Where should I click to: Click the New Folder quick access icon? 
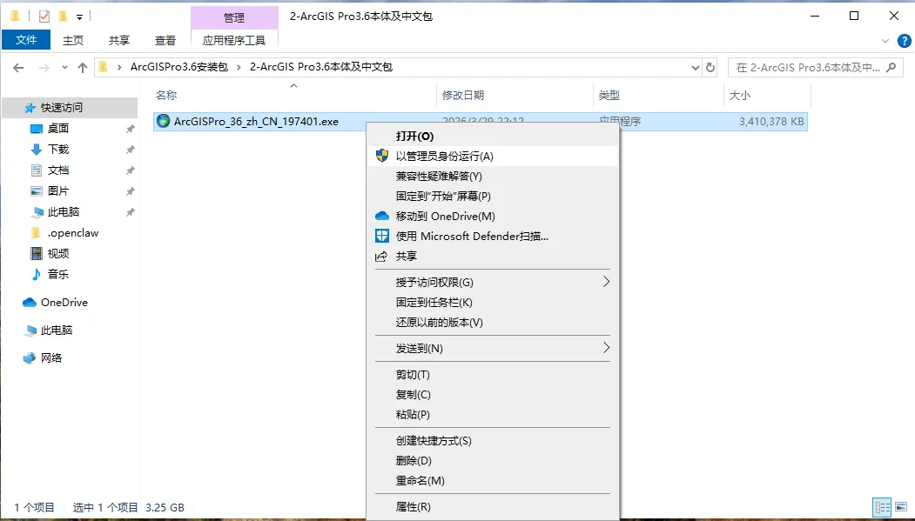pyautogui.click(x=63, y=17)
